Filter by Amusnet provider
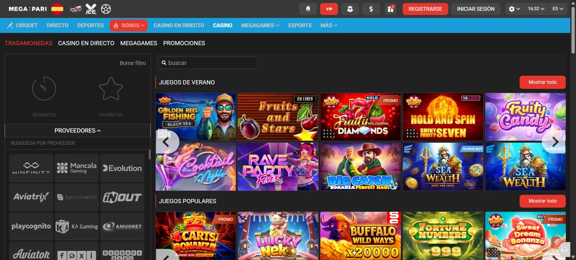 [x=122, y=226]
